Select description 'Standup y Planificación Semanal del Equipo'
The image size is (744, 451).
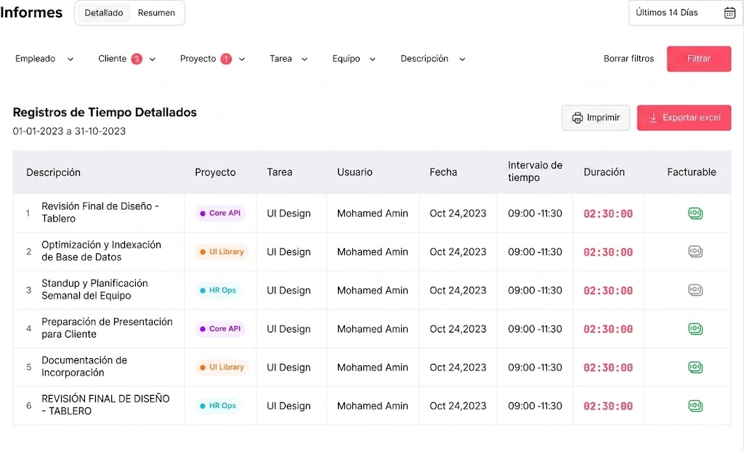(x=94, y=289)
